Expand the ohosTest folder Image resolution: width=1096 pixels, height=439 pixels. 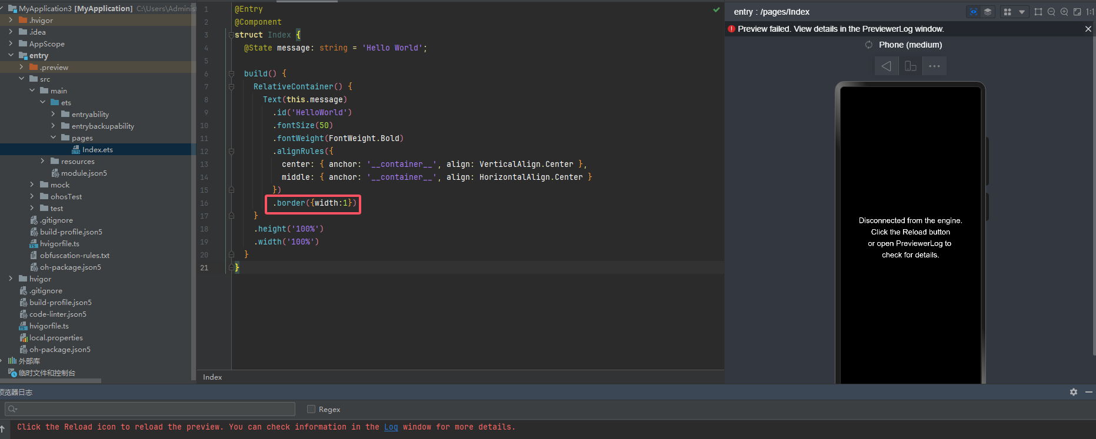click(32, 196)
